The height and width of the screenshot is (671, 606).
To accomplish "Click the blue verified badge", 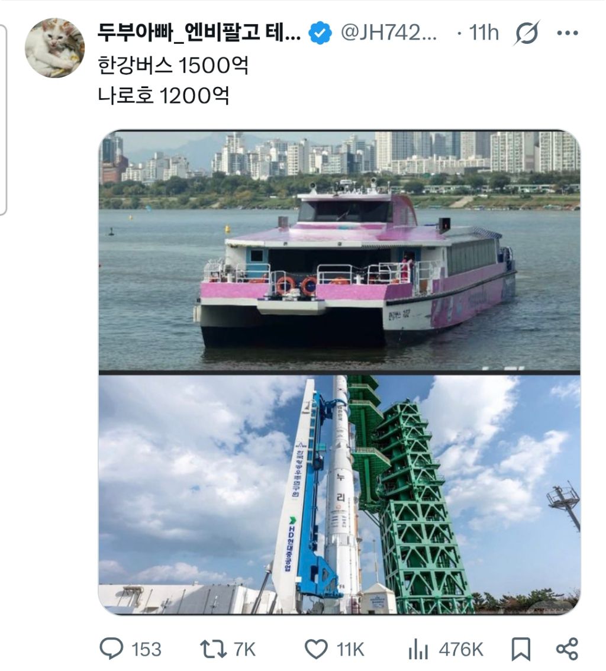I will pyautogui.click(x=320, y=33).
